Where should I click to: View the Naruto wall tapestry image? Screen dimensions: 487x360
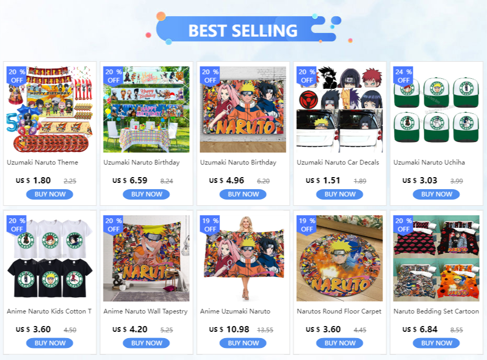(x=146, y=258)
